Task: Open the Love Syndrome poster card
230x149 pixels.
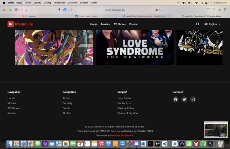Action: pos(135,47)
